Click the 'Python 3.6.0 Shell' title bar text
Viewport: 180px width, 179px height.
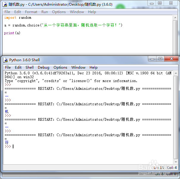click(x=24, y=60)
